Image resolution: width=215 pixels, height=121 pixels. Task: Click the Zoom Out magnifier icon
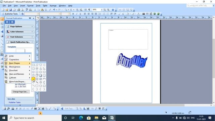pyautogui.click(x=104, y=10)
